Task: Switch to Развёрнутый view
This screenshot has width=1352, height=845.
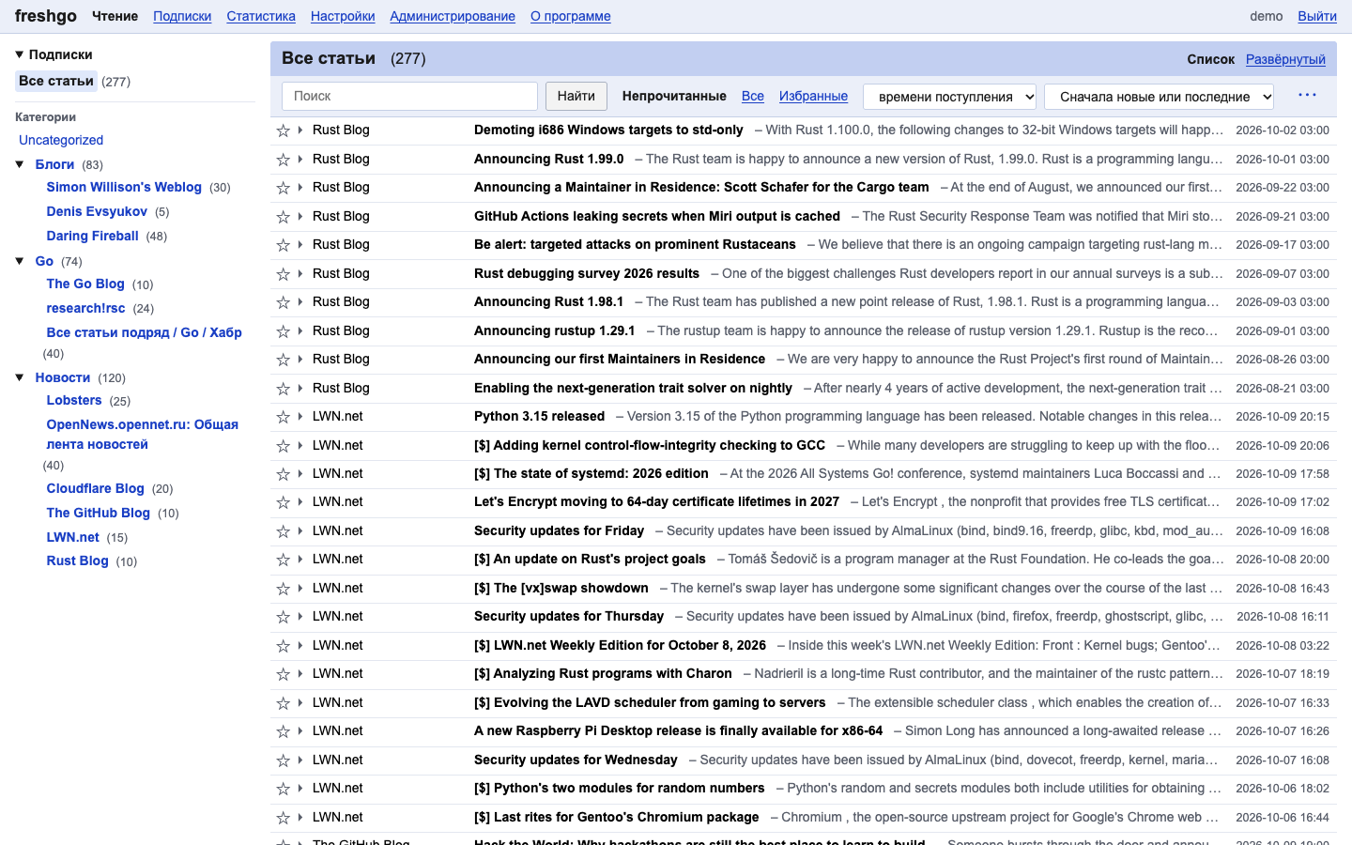Action: point(1285,59)
